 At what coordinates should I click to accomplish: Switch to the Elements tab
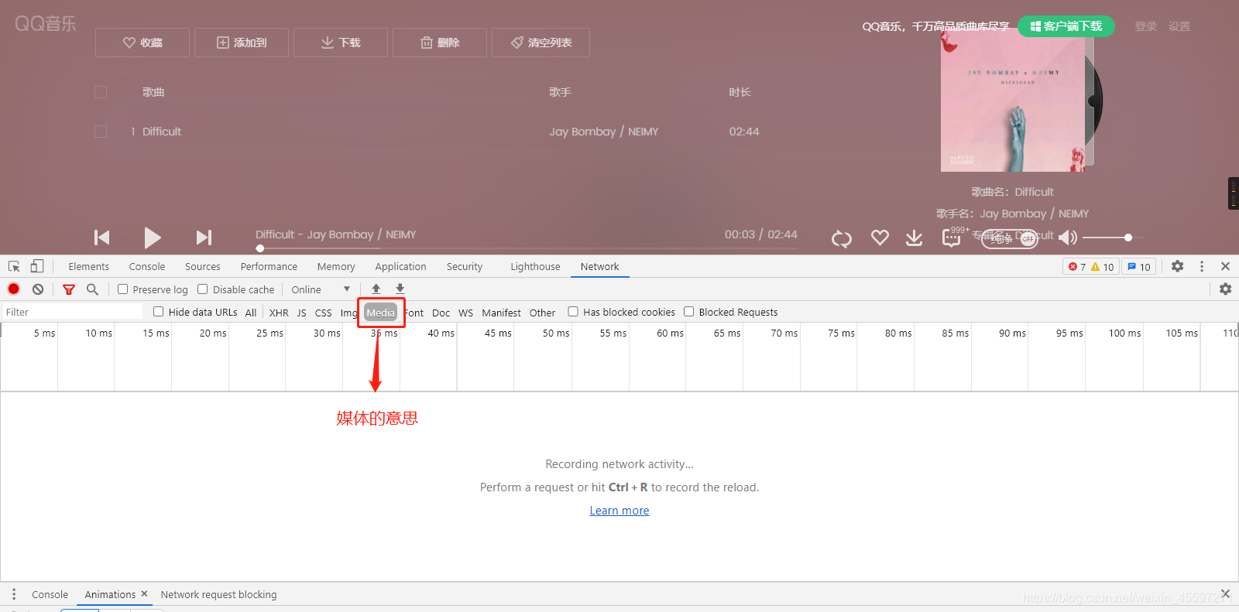(x=89, y=266)
